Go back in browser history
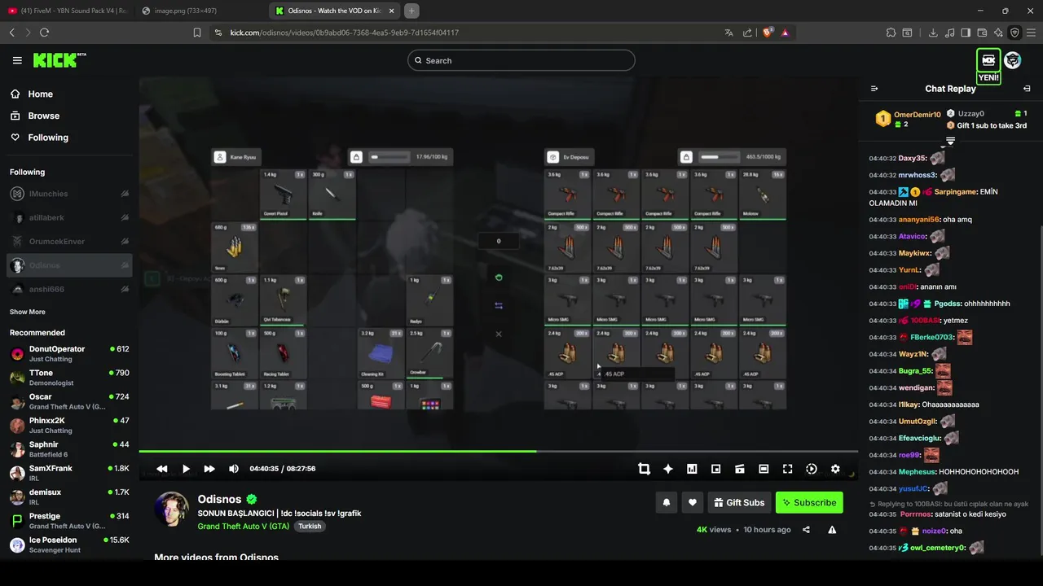Screen dimensions: 1043x586 tap(11, 33)
